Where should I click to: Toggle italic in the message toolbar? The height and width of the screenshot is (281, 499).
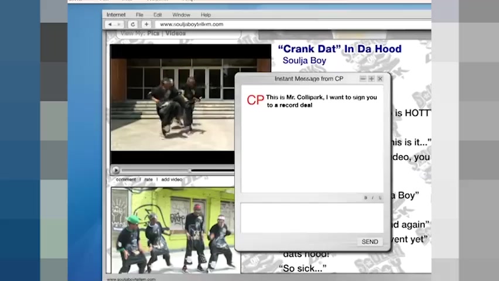tap(372, 198)
